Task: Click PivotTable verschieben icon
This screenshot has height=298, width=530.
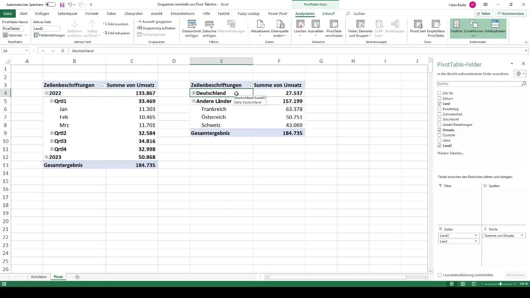Action: click(334, 24)
